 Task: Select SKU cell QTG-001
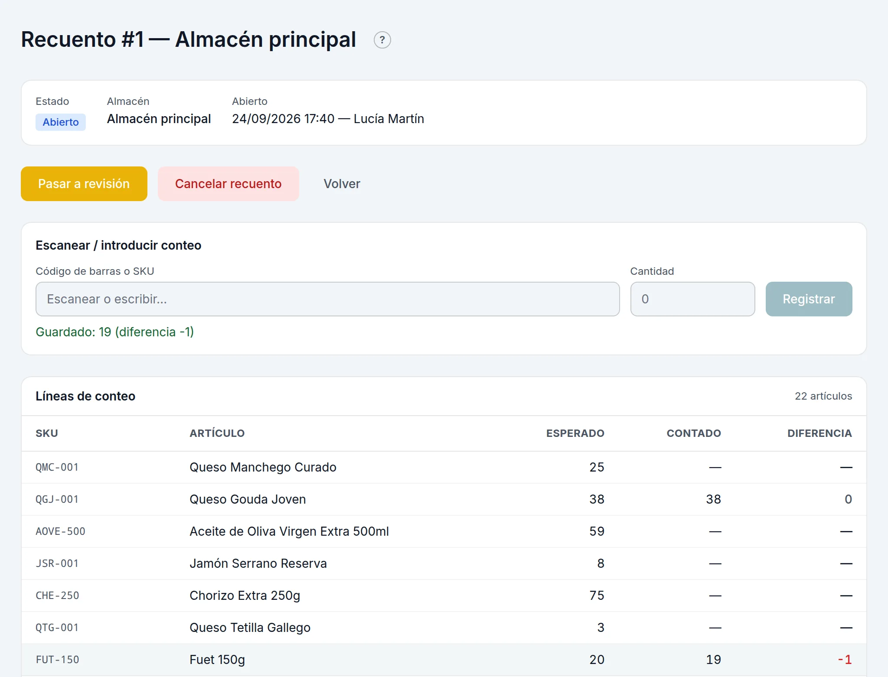coord(57,628)
